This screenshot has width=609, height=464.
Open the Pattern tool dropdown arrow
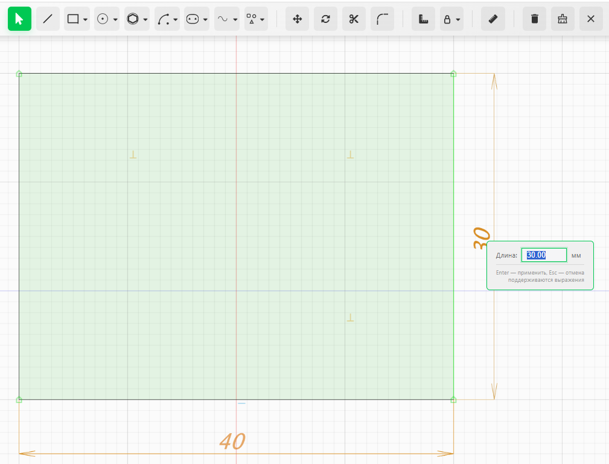[x=263, y=19]
